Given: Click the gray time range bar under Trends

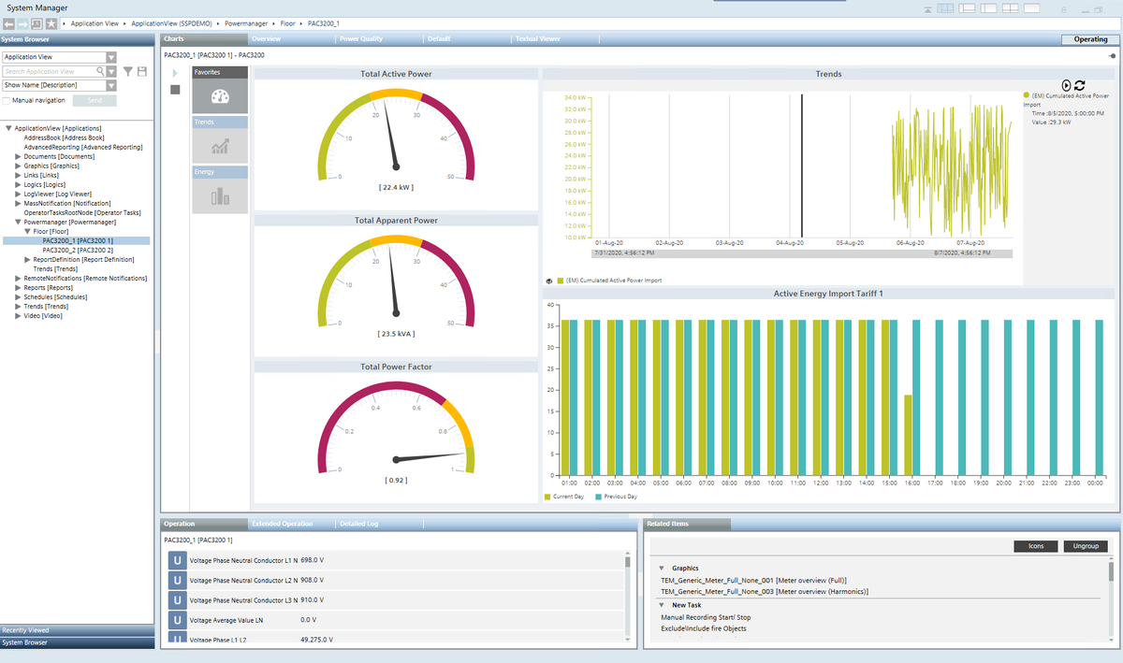Looking at the screenshot, I should [x=803, y=252].
